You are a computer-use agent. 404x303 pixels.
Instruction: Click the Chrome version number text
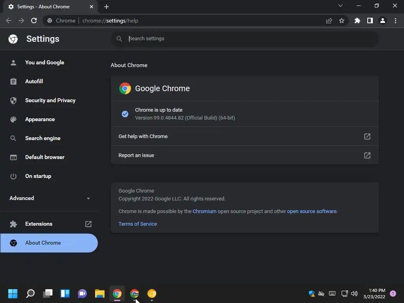point(185,118)
